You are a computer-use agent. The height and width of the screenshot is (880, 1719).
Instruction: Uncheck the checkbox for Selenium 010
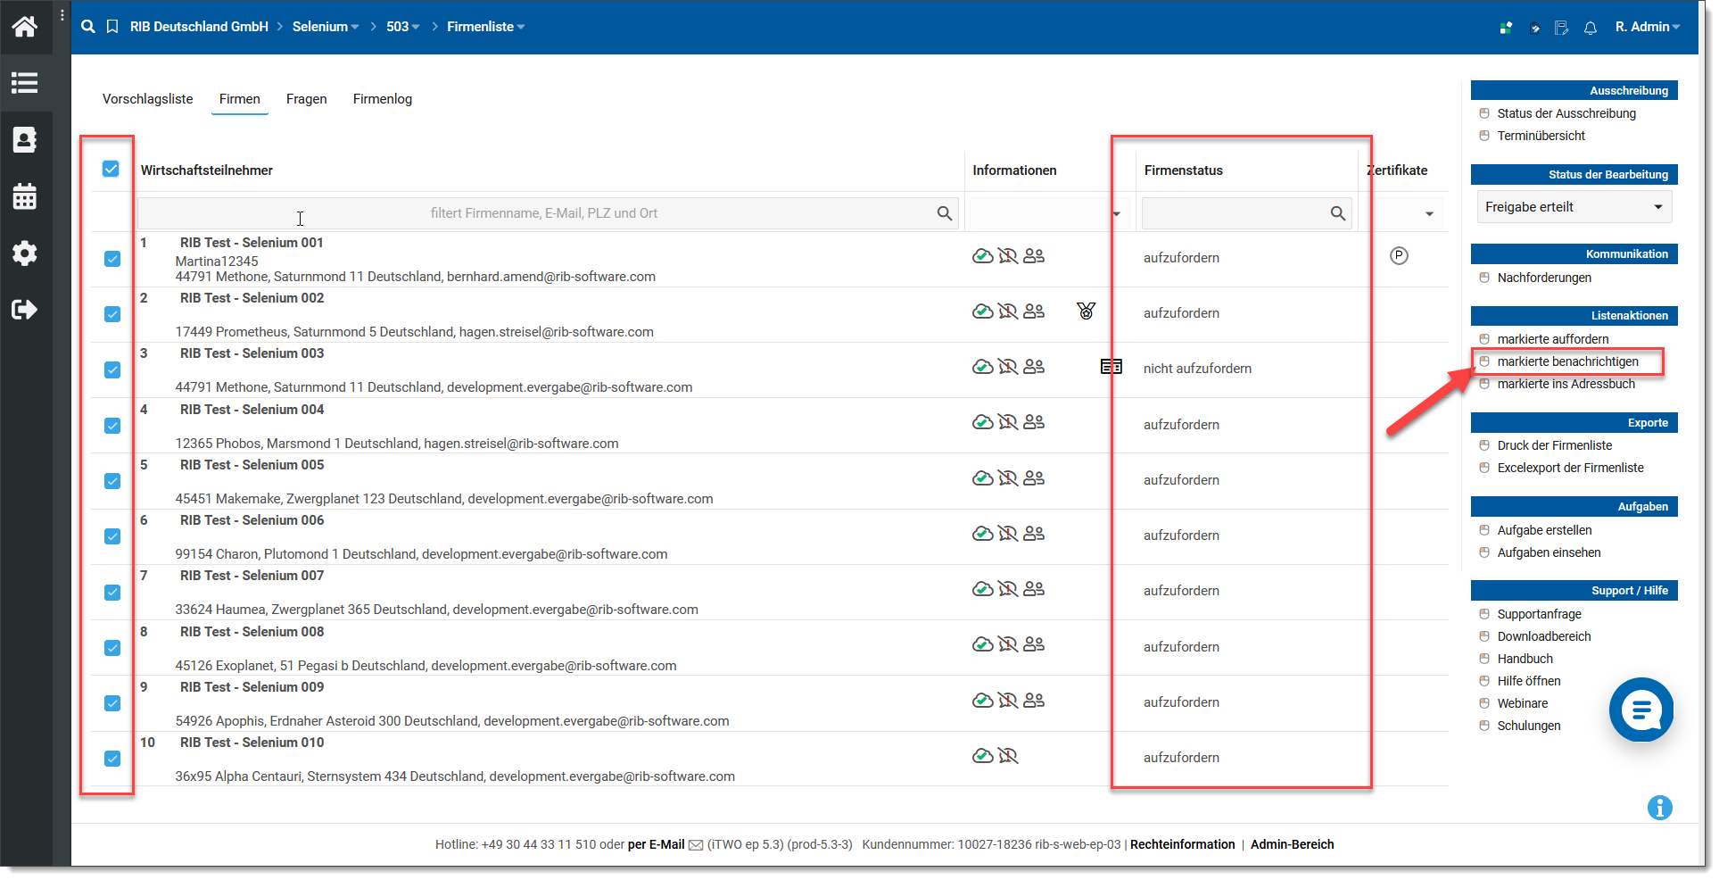pyautogui.click(x=112, y=759)
